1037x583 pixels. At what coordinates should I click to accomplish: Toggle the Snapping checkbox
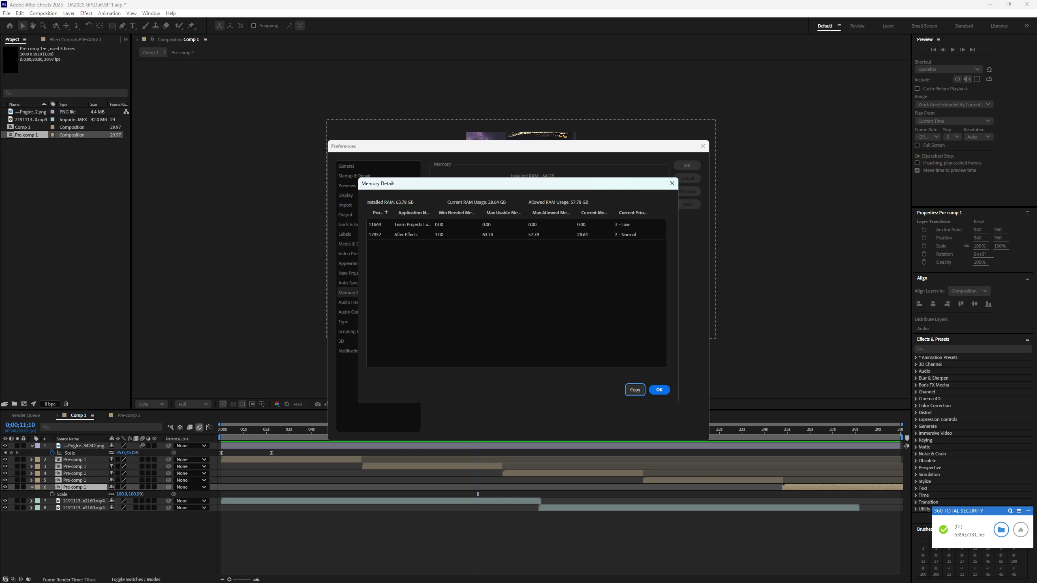tap(254, 26)
